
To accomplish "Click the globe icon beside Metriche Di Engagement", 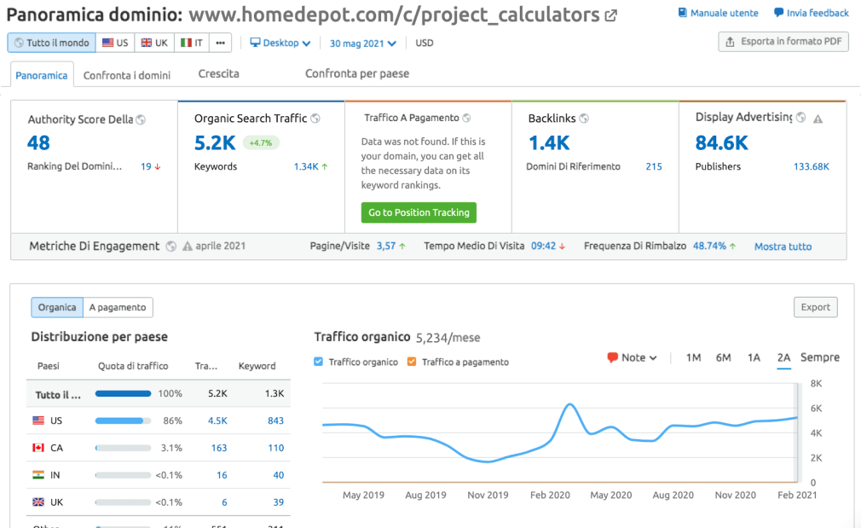I will point(171,247).
